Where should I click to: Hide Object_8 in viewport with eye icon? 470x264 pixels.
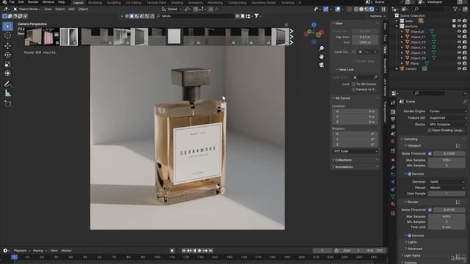click(x=459, y=32)
